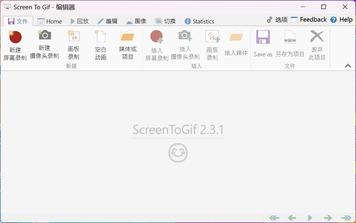Insert a webcam recording (插入摄像头录制)

[x=185, y=45]
